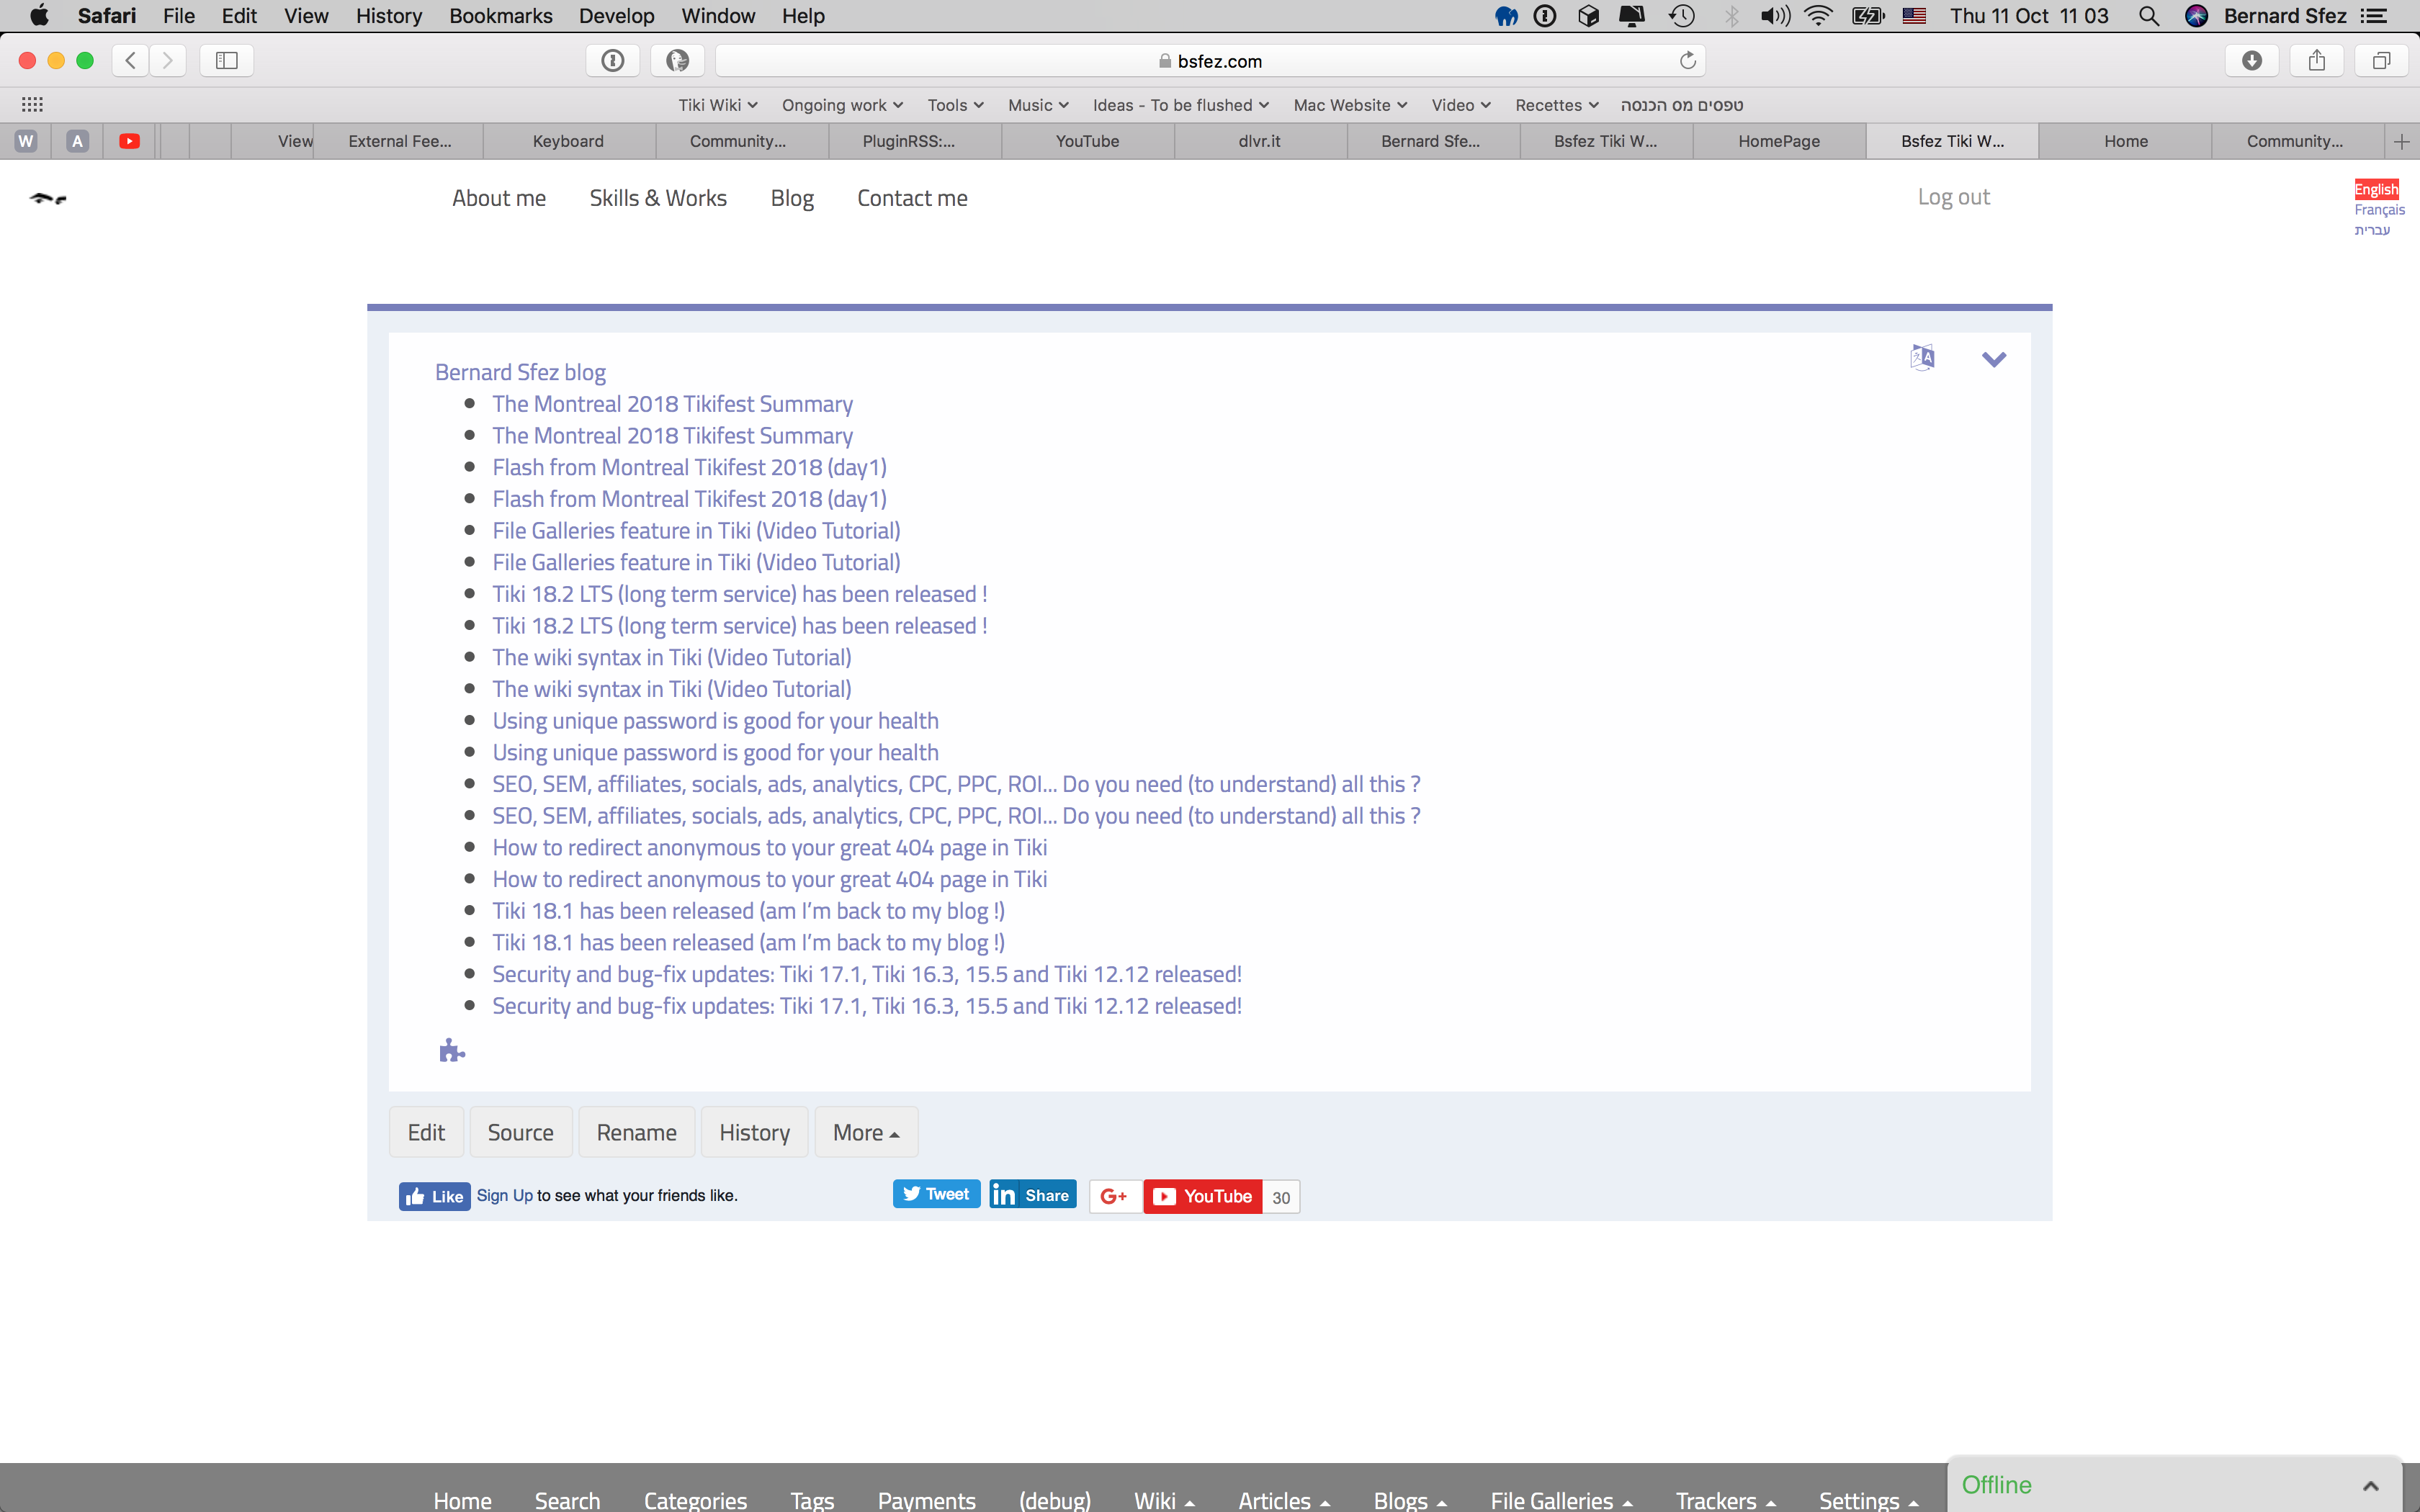Open the Mac Website bookmarks folder

point(1350,105)
